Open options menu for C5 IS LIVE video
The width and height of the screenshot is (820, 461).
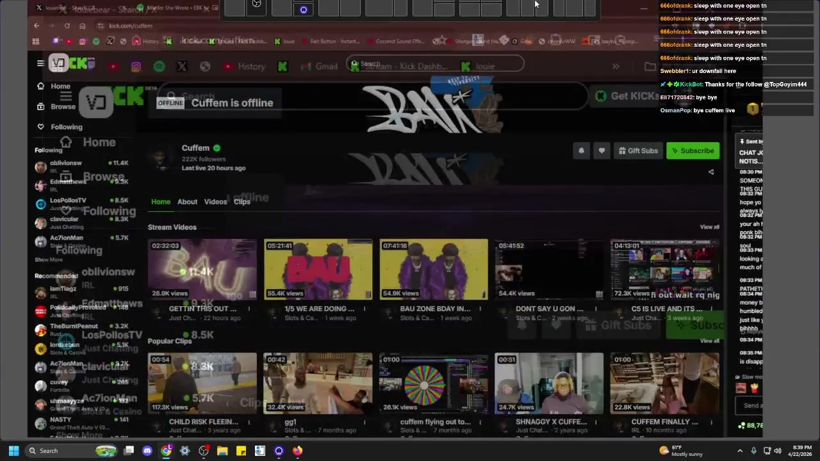click(711, 309)
